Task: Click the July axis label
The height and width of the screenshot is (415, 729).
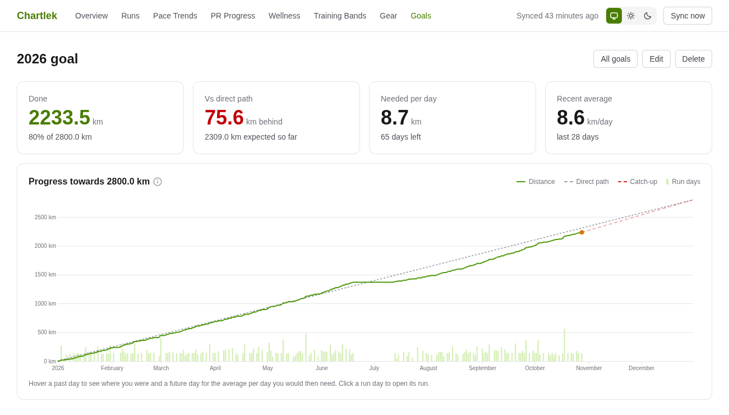Action: (374, 368)
